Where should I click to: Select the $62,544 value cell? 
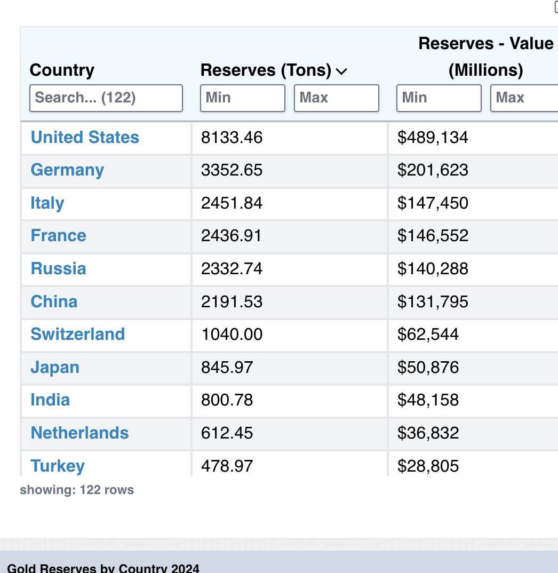[x=473, y=335]
